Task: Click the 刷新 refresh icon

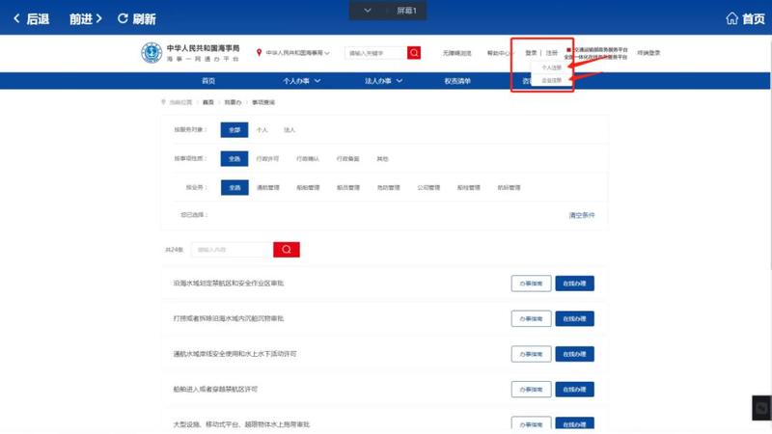Action: (x=123, y=18)
